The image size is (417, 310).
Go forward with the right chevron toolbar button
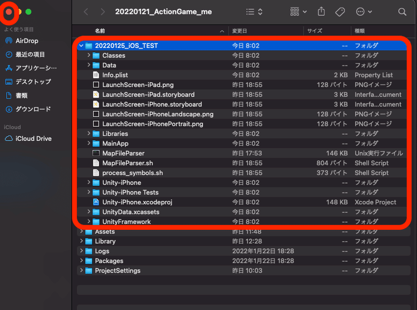click(103, 11)
